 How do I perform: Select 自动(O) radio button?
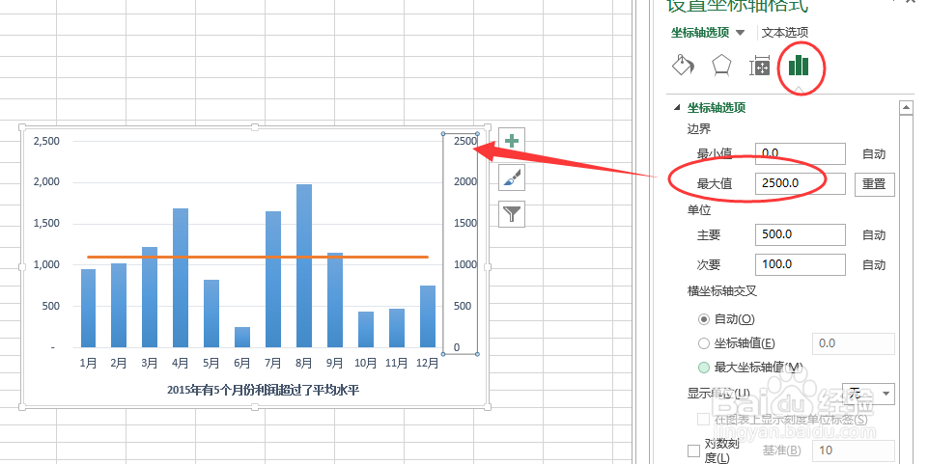[704, 319]
